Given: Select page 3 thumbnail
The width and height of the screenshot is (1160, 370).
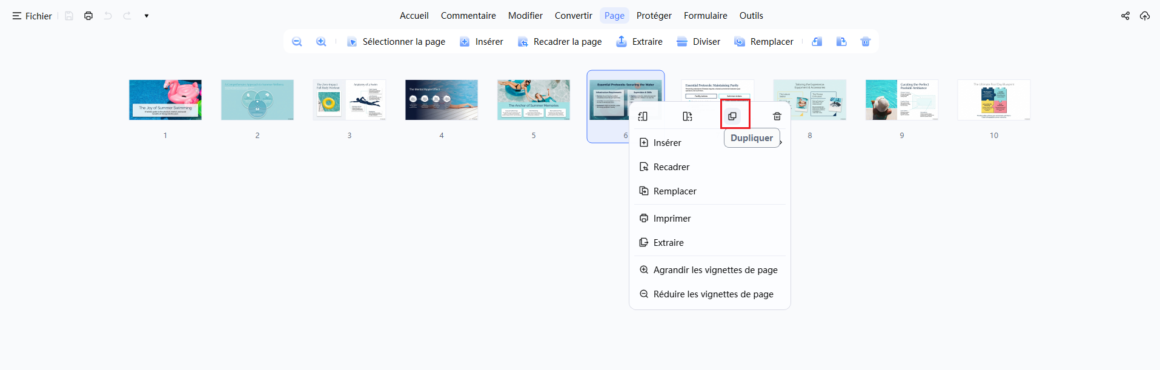Looking at the screenshot, I should pyautogui.click(x=350, y=100).
